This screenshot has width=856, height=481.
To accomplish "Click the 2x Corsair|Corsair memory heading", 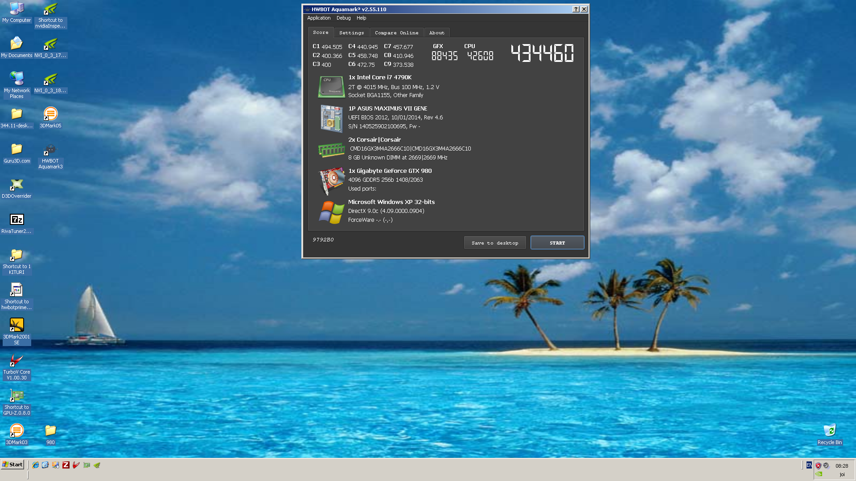I will [x=374, y=140].
